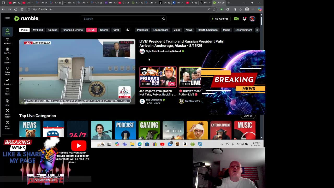
Task: Select the My Feed category tab
Action: 38,30
